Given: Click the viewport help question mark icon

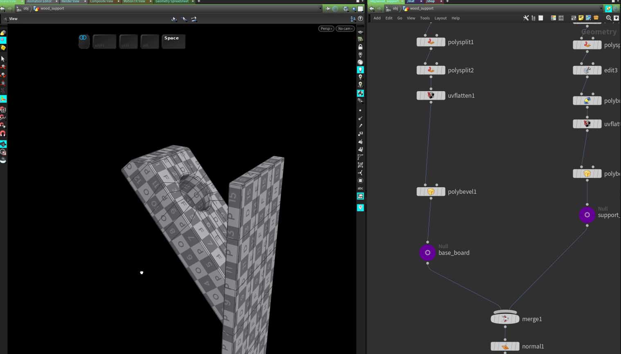Looking at the screenshot, I should 360,19.
